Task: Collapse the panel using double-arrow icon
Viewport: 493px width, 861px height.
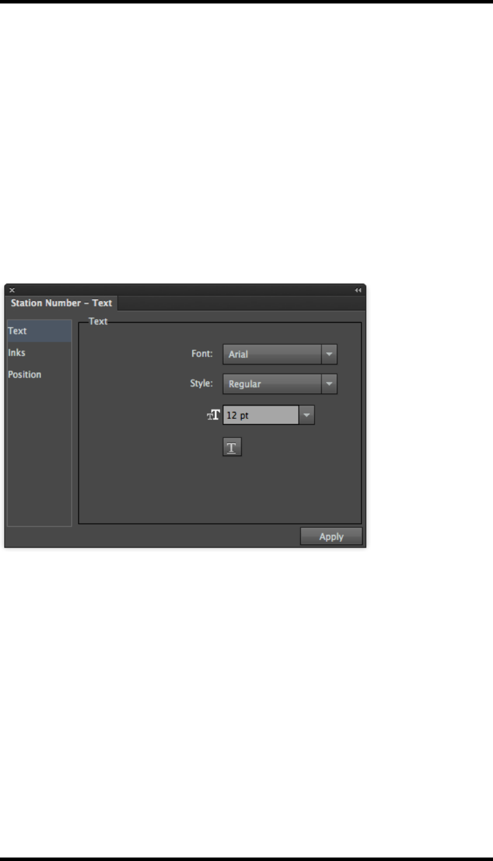Action: click(x=358, y=290)
